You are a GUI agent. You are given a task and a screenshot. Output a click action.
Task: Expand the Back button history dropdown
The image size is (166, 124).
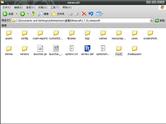[17, 14]
